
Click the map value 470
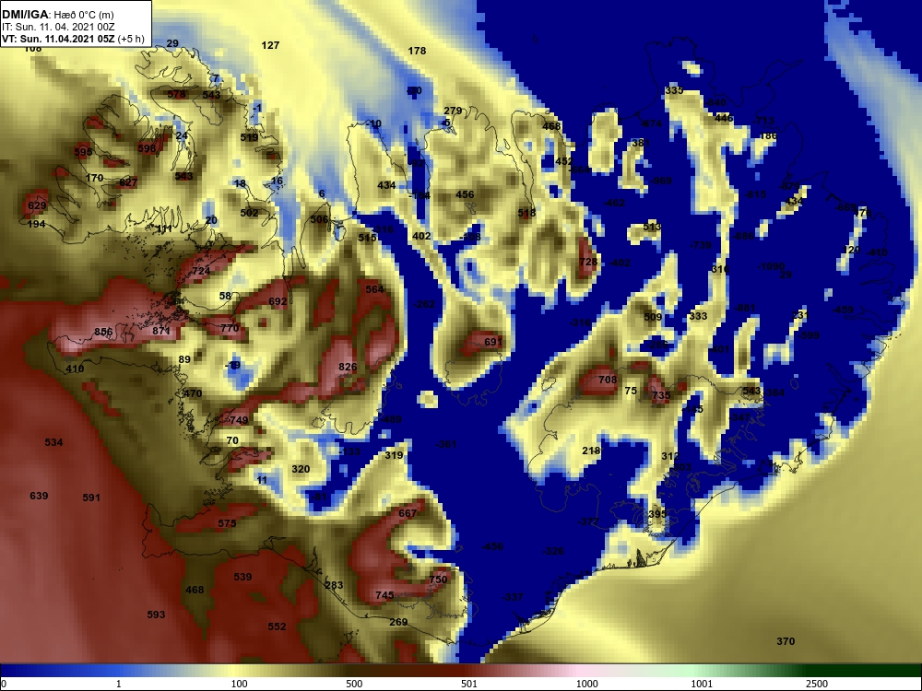(193, 393)
